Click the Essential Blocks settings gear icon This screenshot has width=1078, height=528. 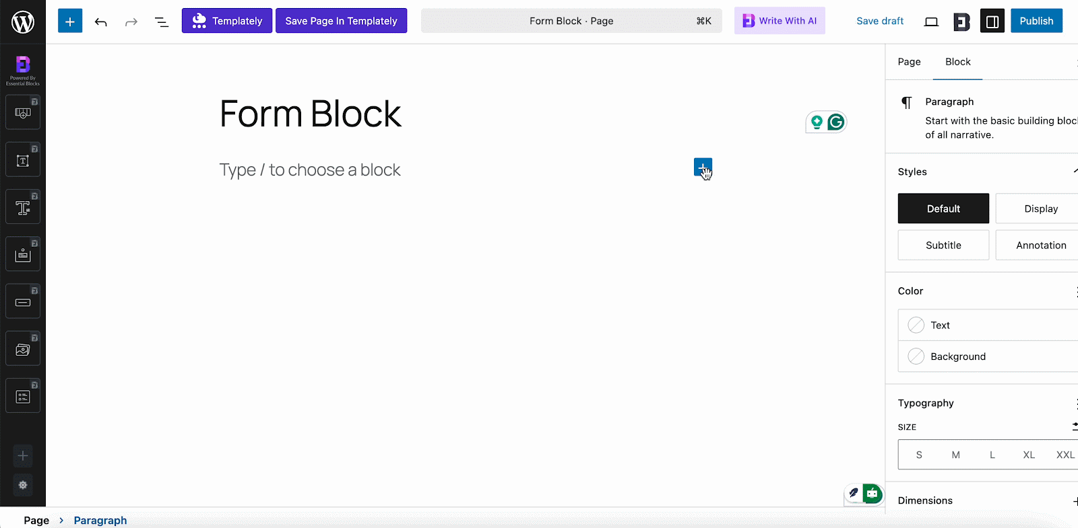pos(23,485)
